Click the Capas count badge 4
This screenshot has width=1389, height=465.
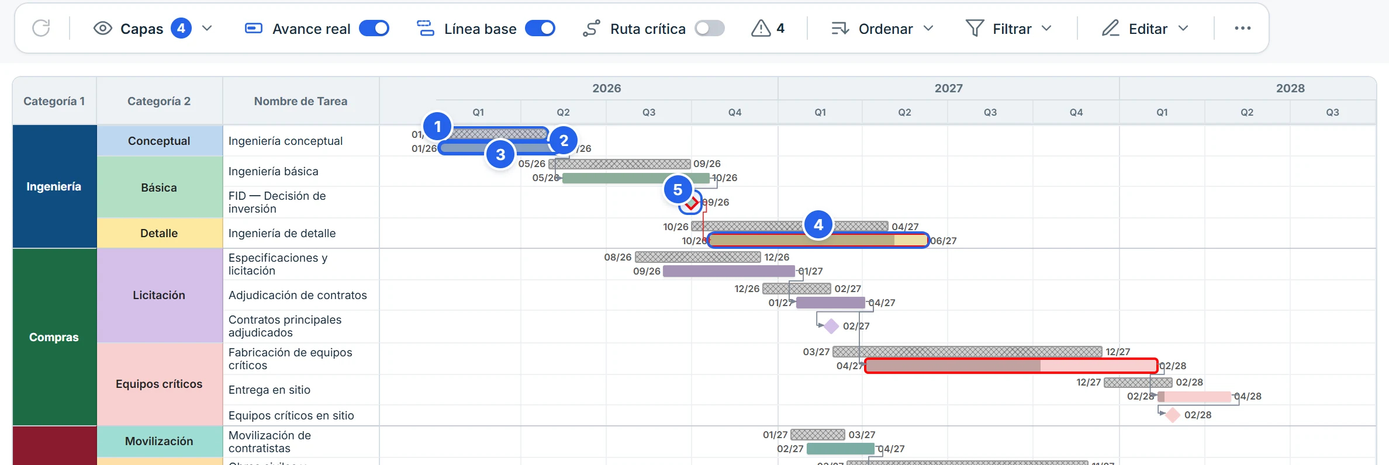181,28
